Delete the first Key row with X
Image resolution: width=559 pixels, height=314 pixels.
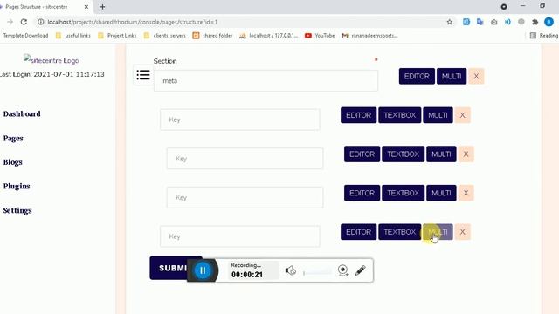point(462,115)
